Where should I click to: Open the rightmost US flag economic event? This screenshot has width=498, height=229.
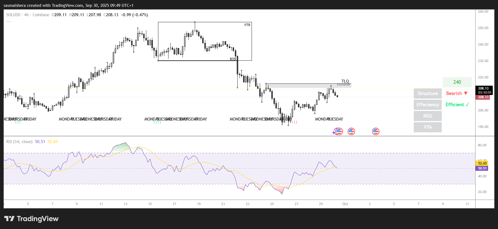pyautogui.click(x=376, y=132)
